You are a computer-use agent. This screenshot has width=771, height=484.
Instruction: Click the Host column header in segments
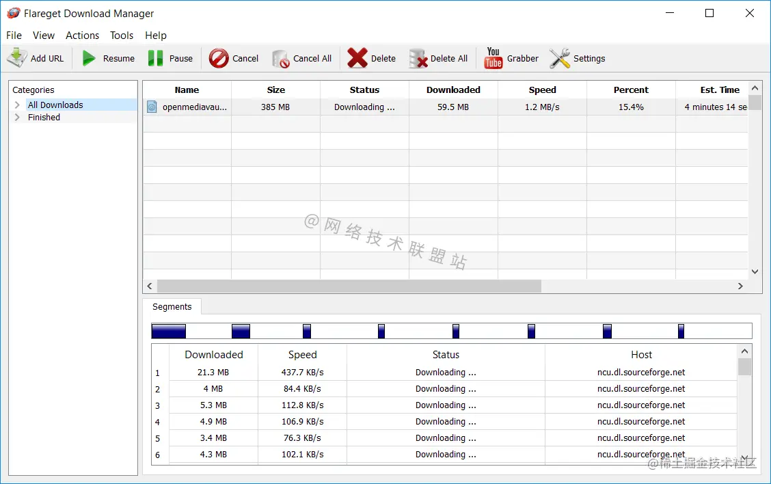pos(641,355)
